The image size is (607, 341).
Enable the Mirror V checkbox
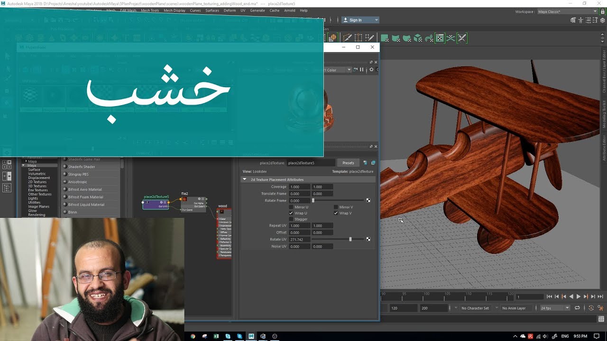point(336,207)
